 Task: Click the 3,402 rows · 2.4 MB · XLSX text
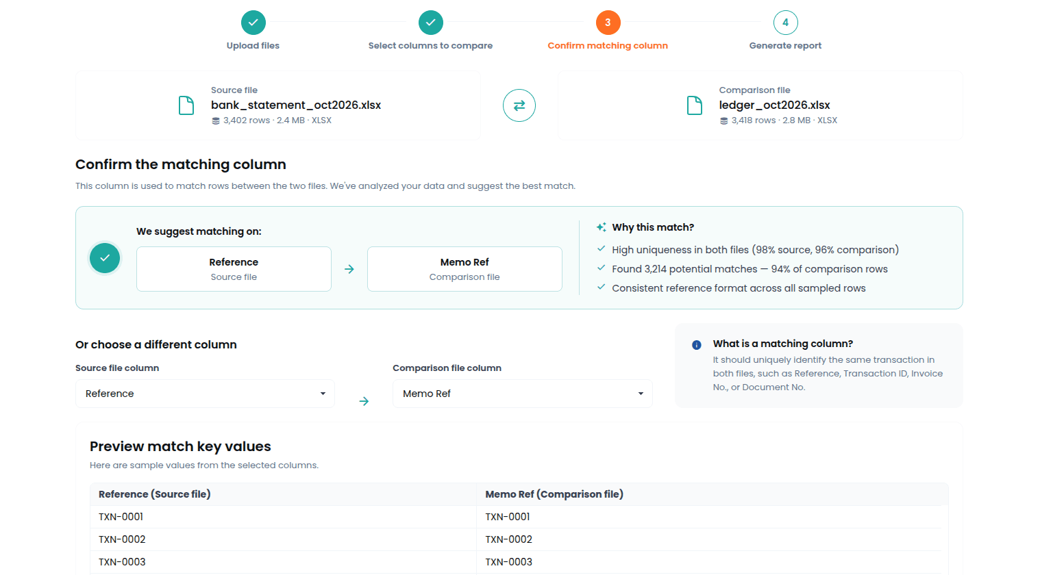pos(277,120)
